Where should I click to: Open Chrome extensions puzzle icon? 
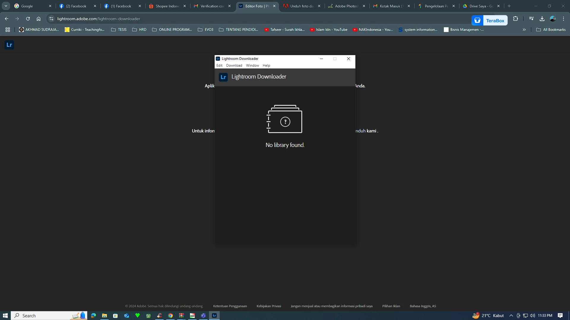click(516, 19)
